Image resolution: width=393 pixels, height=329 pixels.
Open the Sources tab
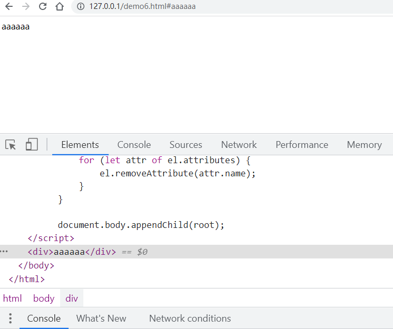click(186, 145)
